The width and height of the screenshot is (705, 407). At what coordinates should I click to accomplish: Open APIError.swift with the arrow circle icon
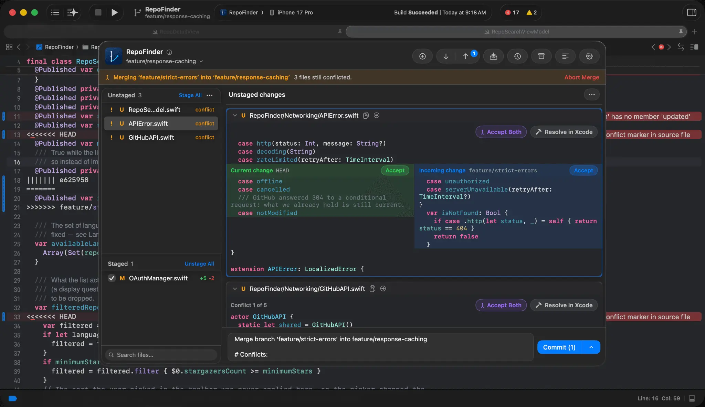tap(377, 115)
